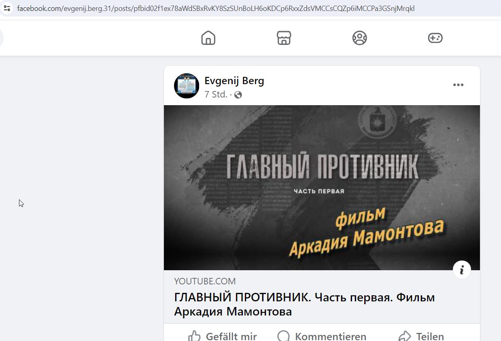Image resolution: width=501 pixels, height=341 pixels.
Task: Open the 'ГЛАВНЫЙ ПРОТИВНИК. Часть первая' title link
Action: [304, 305]
